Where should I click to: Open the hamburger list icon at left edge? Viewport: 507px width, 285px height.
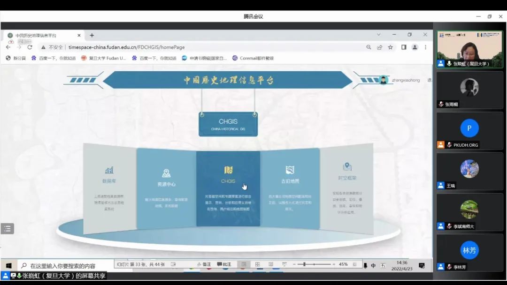(x=7, y=229)
